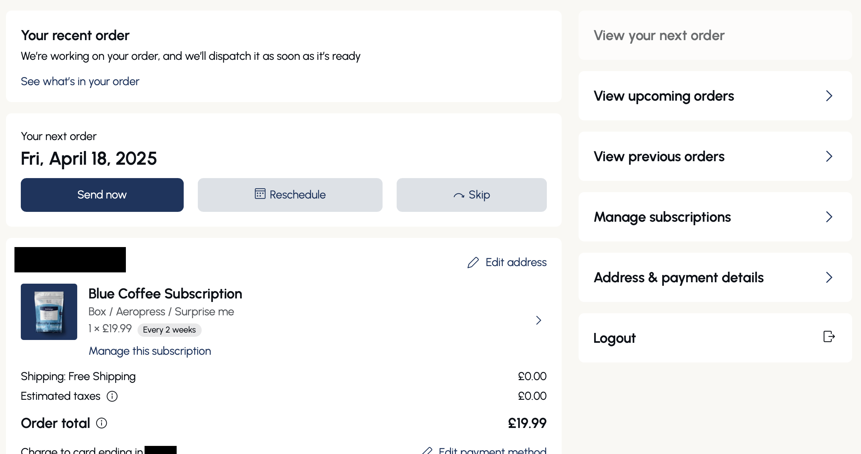This screenshot has width=861, height=454.
Task: Open Blue Coffee Subscription product thumbnail
Action: (49, 312)
